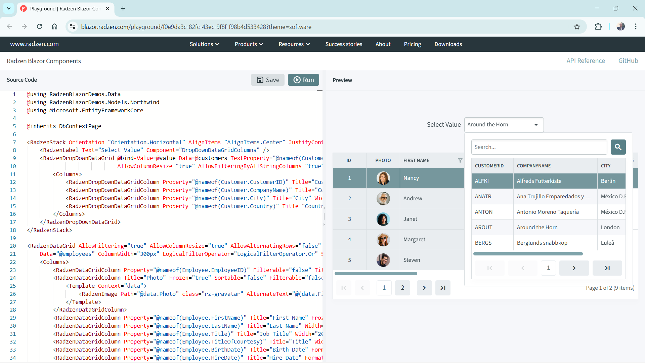The height and width of the screenshot is (363, 645).
Task: Go to next page in dropdown grid pager
Action: pos(574,268)
